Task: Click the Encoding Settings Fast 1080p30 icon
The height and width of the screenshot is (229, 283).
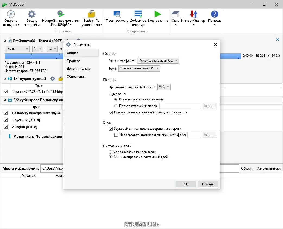Action: [61, 14]
